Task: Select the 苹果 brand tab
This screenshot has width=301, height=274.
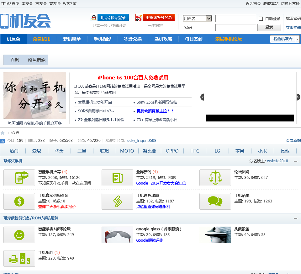Action: point(240,151)
